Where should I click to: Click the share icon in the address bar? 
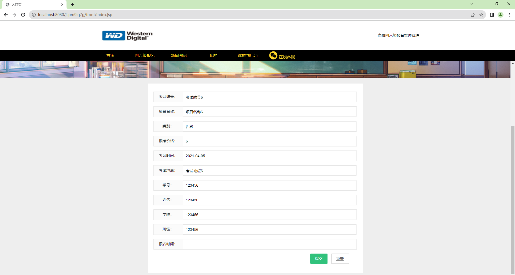[472, 15]
